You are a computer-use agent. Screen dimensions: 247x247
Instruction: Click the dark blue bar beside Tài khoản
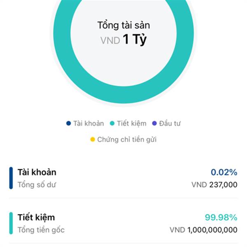tap(11, 178)
